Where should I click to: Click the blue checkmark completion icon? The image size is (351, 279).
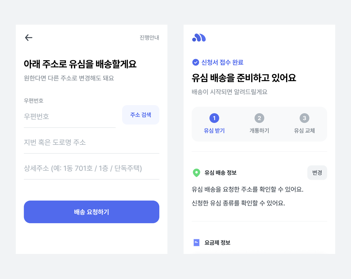(195, 62)
